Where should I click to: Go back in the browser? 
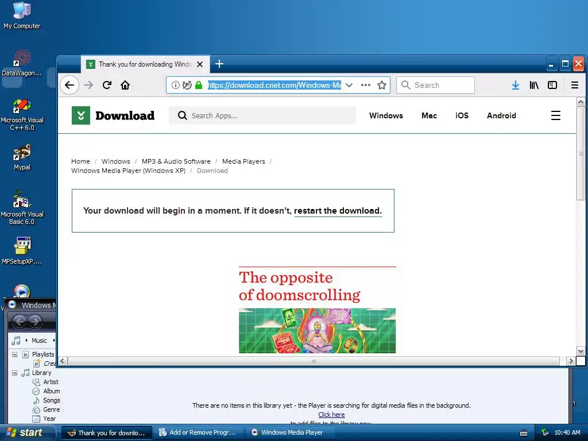pyautogui.click(x=69, y=85)
